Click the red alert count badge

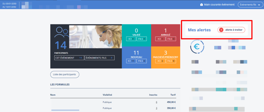click(x=221, y=30)
